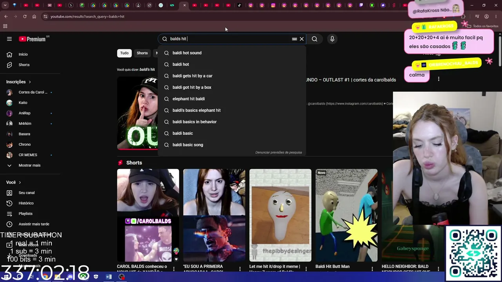Open the apps grid in bookmarks bar
The image size is (502, 282).
5,26
